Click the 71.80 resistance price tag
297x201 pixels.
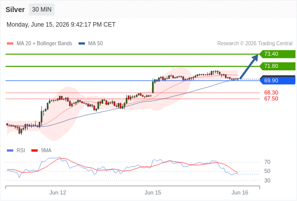coord(277,66)
